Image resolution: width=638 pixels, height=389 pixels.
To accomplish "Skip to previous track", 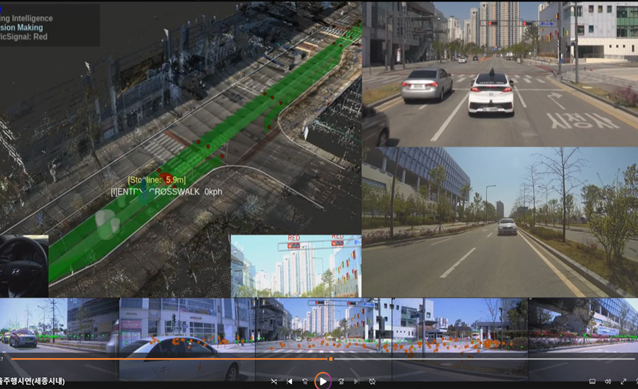I will pyautogui.click(x=289, y=382).
